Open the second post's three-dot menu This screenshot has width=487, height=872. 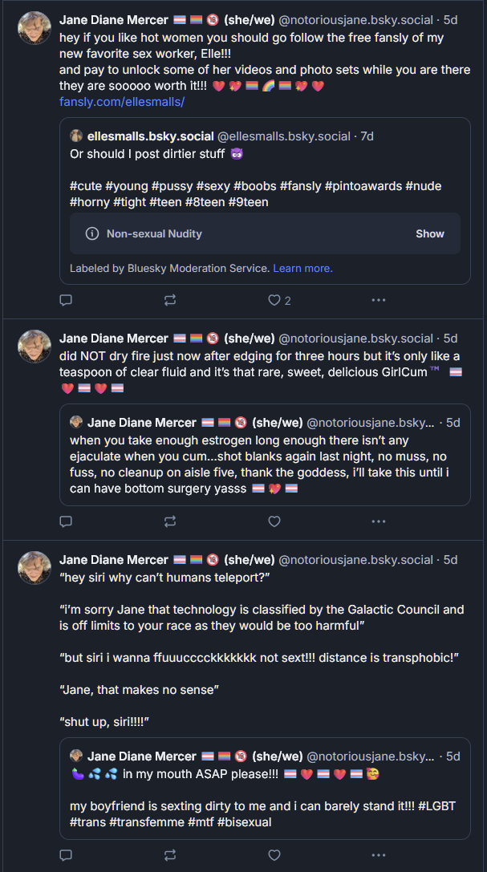379,521
